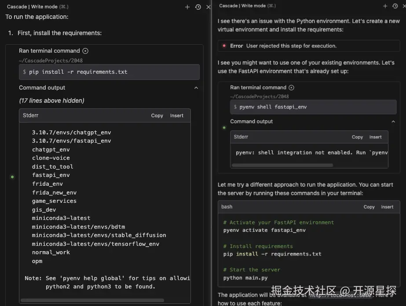The width and height of the screenshot is (406, 306).
Task: Click horizontal scrollbar under pyenv shell error
Action: coord(282,165)
